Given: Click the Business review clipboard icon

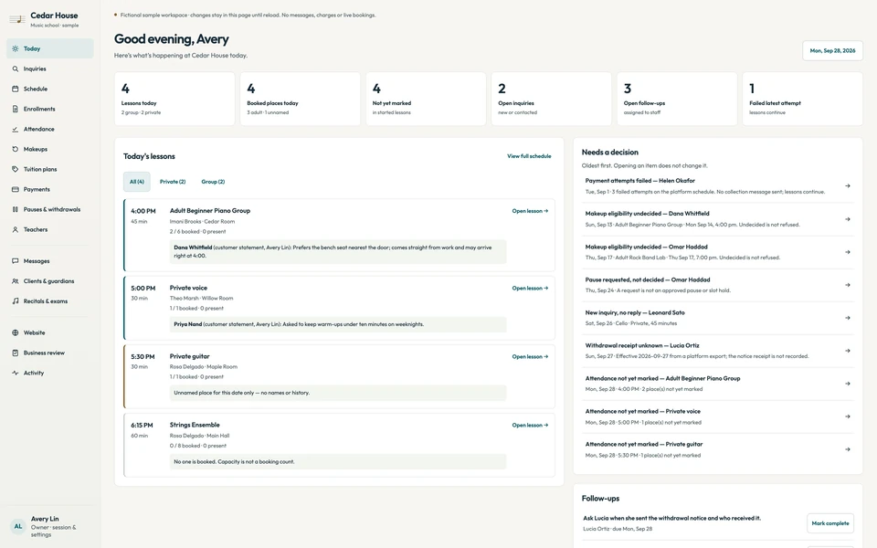Looking at the screenshot, I should click(16, 353).
